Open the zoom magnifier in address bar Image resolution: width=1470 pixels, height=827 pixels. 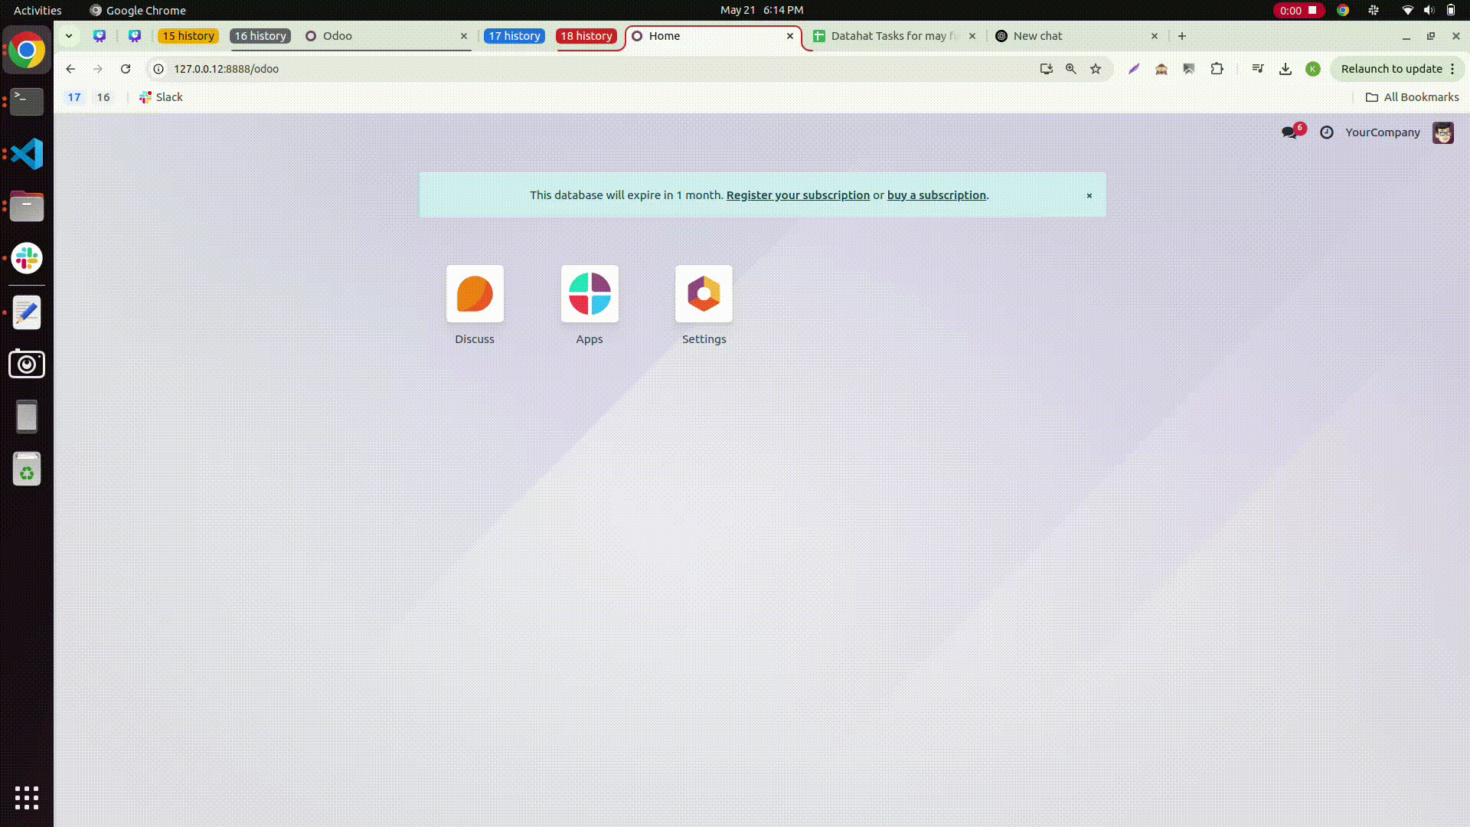pos(1071,69)
